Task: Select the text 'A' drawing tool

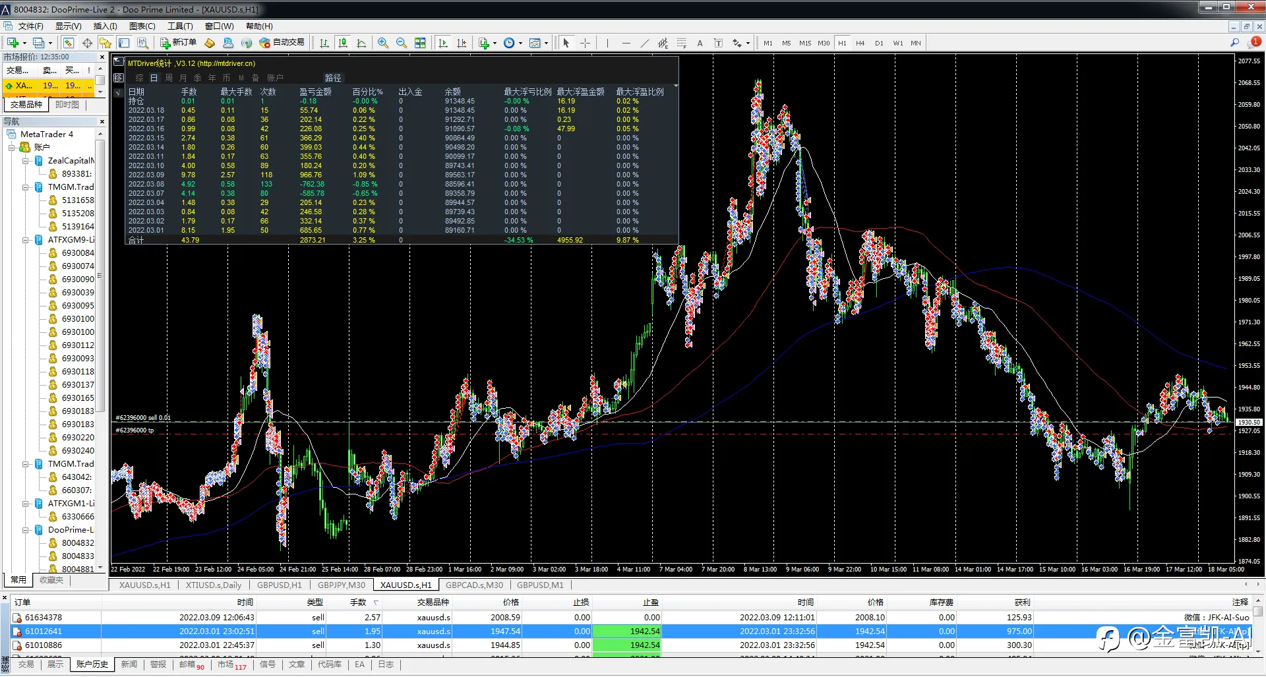Action: point(700,43)
